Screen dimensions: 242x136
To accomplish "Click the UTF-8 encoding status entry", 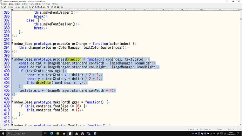I will (x=220, y=130).
